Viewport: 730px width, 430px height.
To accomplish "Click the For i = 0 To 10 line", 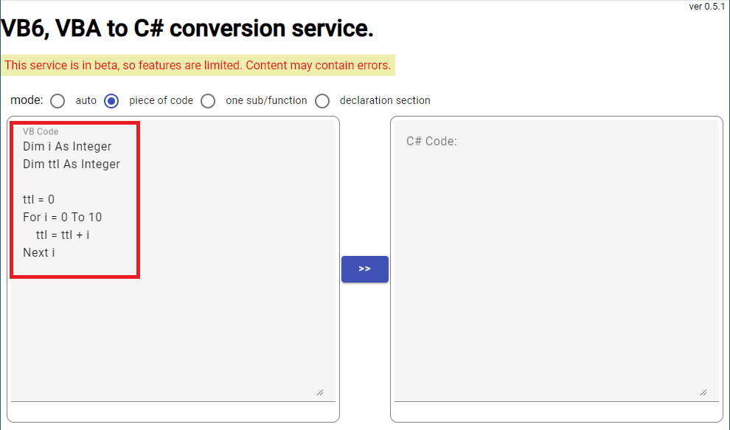I will pos(63,217).
